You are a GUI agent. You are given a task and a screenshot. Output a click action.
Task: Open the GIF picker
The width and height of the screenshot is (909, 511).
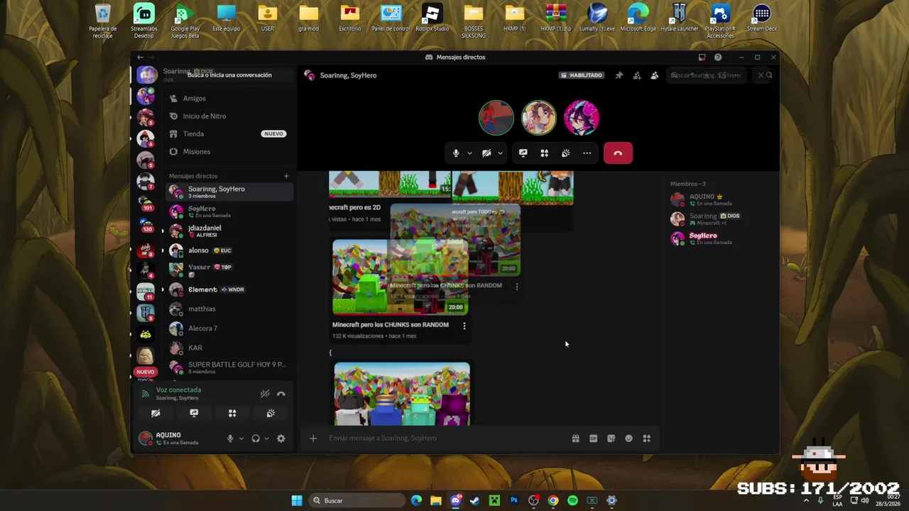pyautogui.click(x=594, y=439)
